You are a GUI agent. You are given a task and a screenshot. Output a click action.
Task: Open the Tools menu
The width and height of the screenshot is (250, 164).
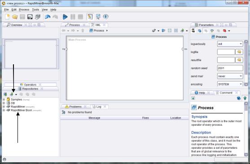point(35,10)
